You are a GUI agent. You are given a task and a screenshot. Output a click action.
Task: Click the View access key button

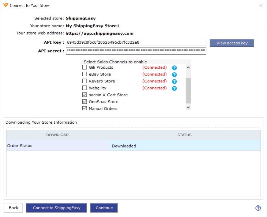point(232,43)
